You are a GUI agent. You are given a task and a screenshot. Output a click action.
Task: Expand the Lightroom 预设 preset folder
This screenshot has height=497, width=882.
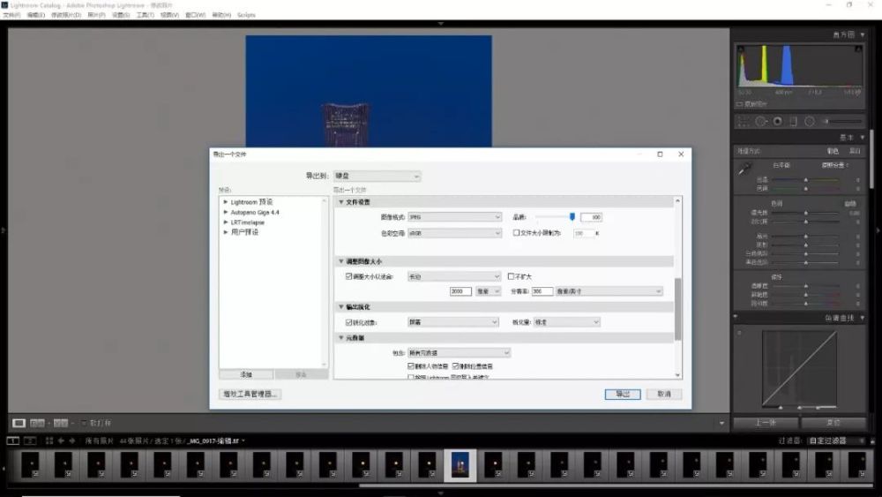click(x=226, y=201)
